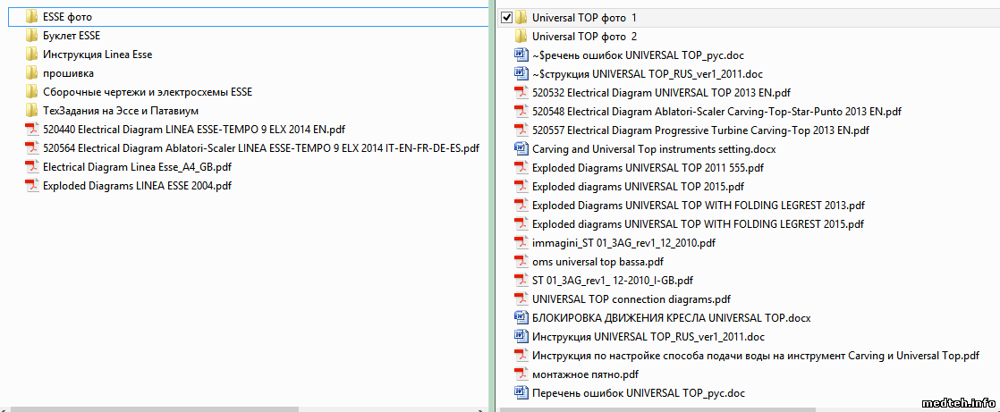Click the PDF icon of Electrical Diagram Linea Esse_A4_GB
Image resolution: width=1000 pixels, height=412 pixels.
31,166
